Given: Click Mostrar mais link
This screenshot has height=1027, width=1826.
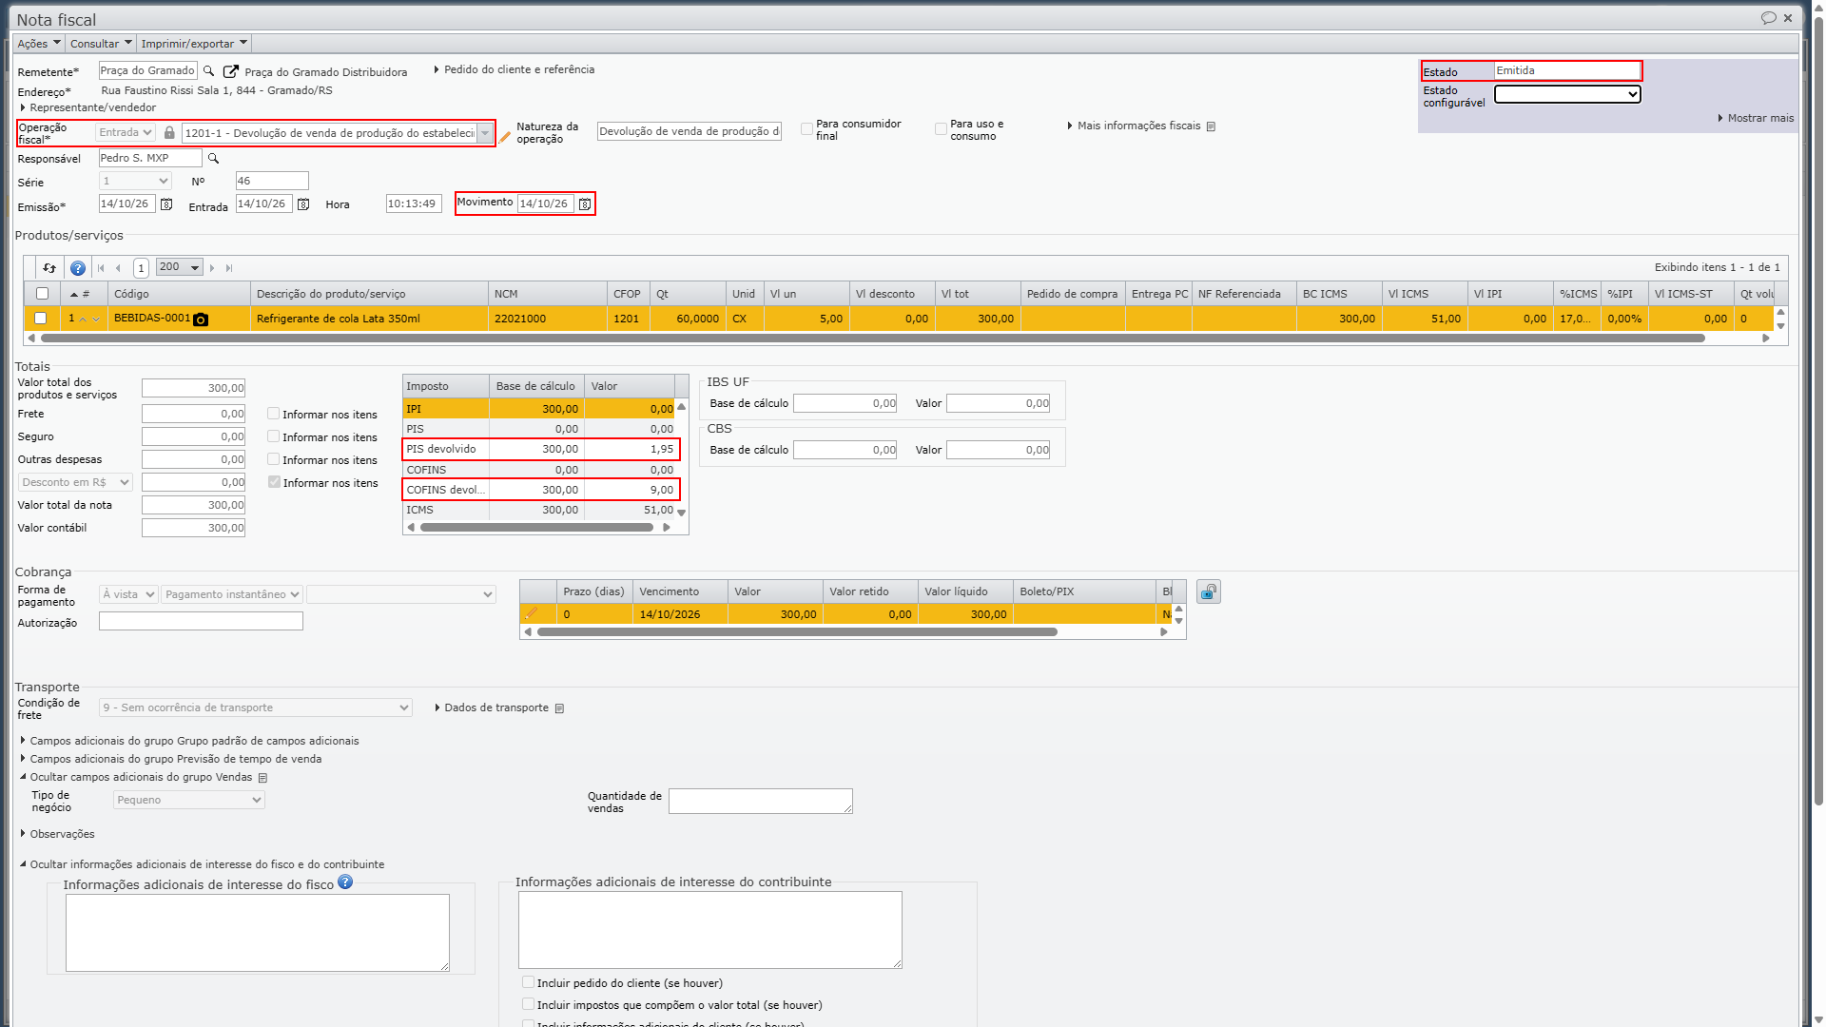Looking at the screenshot, I should tap(1756, 118).
